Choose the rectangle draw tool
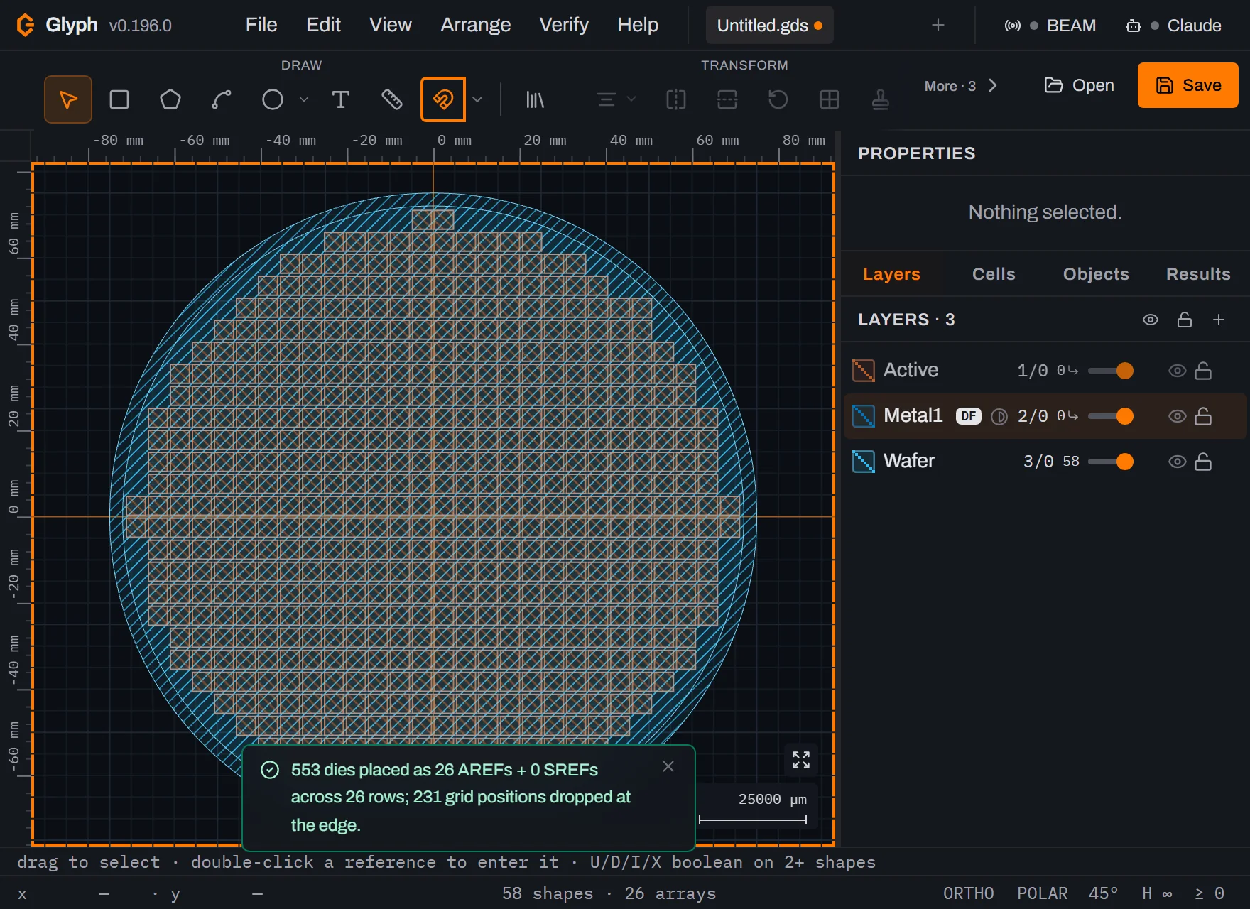 pos(119,99)
